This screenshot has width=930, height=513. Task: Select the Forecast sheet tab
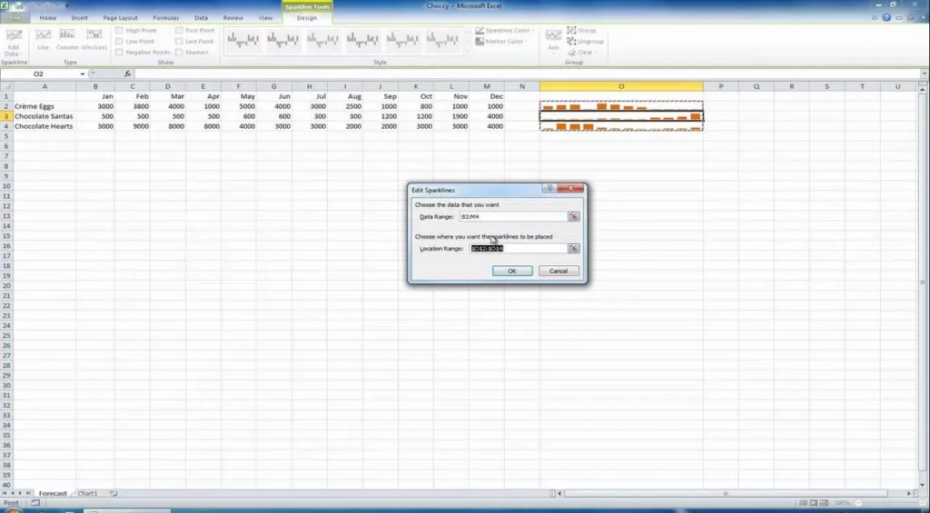pos(53,493)
